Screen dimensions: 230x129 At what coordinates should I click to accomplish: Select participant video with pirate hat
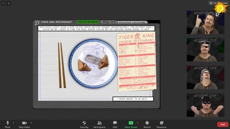coord(205,50)
